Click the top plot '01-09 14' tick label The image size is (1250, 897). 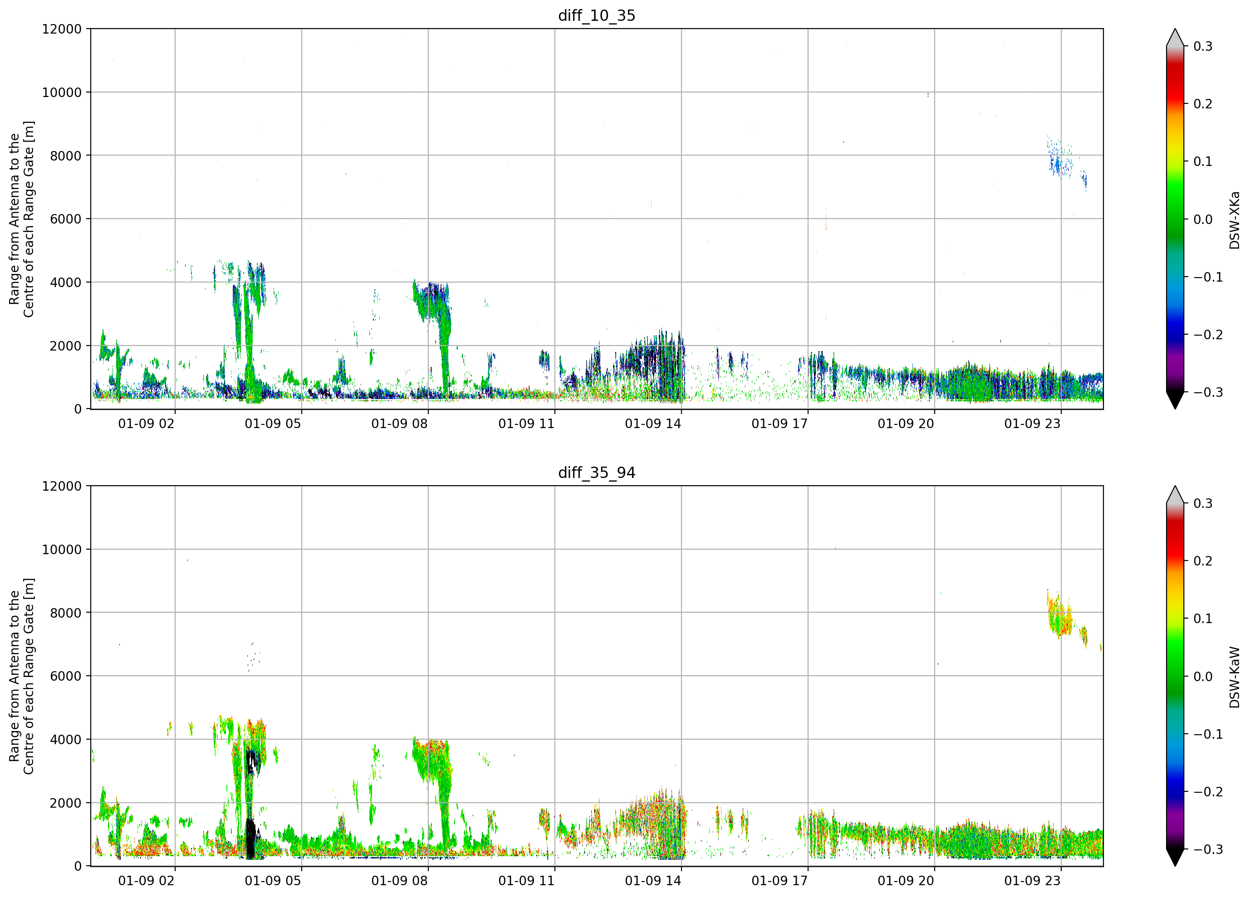click(652, 424)
